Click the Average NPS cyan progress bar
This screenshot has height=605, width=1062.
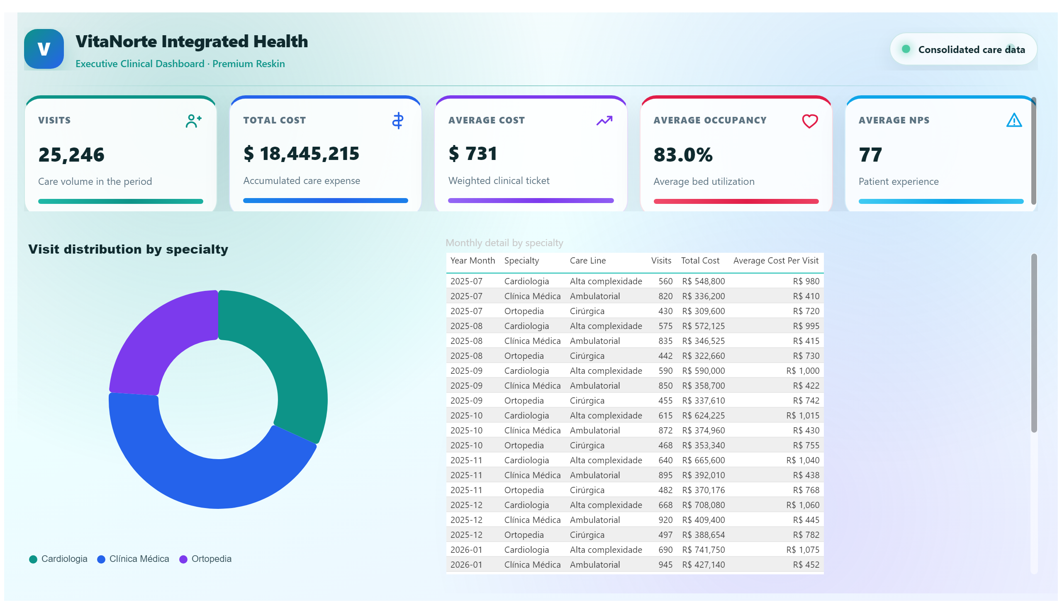click(941, 201)
